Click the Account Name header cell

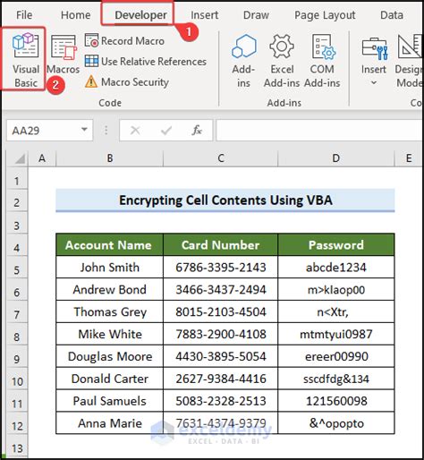pos(109,245)
